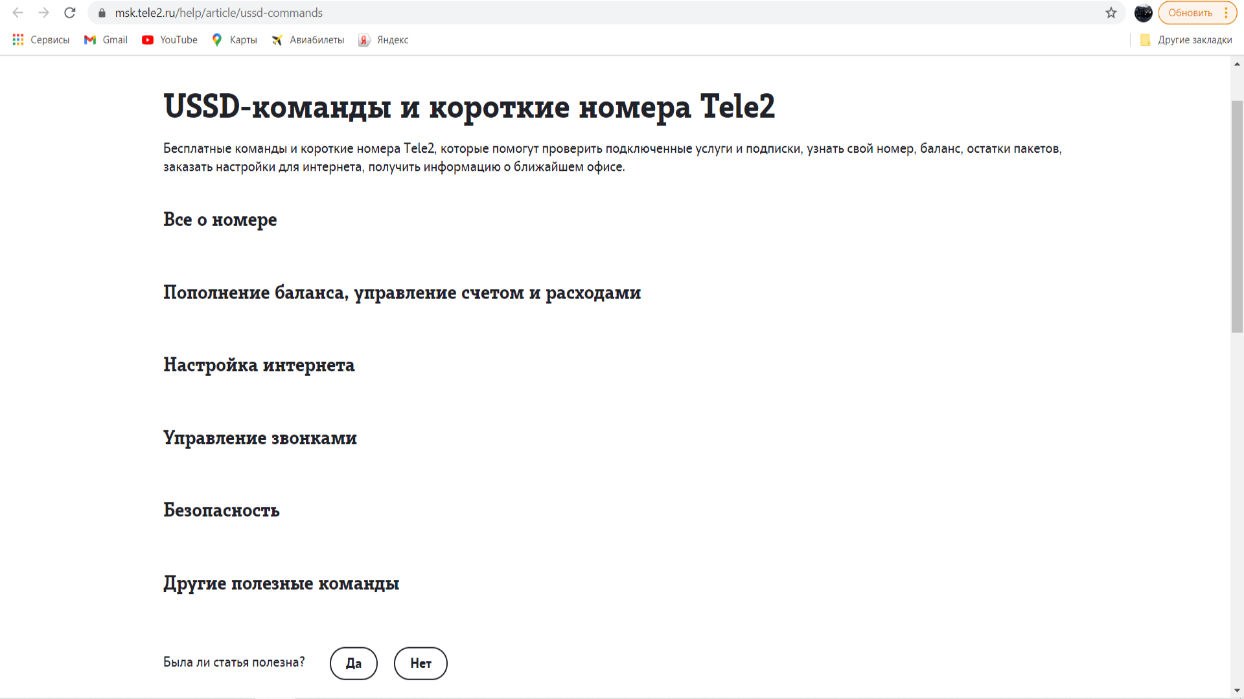1244x699 pixels.
Task: Open the YouTube bookmark
Action: [x=170, y=40]
